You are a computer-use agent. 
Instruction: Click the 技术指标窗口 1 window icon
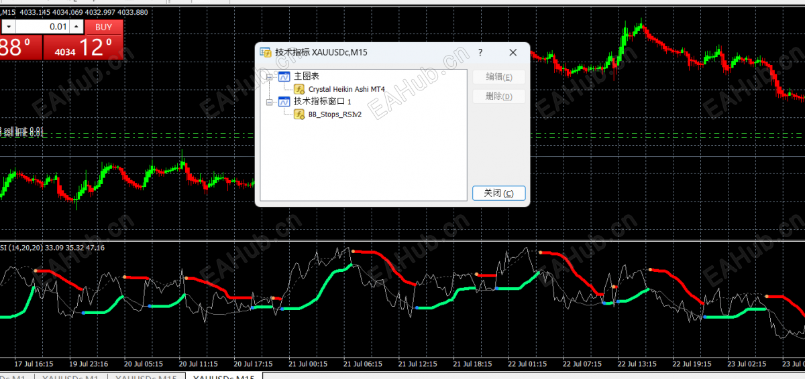(284, 102)
